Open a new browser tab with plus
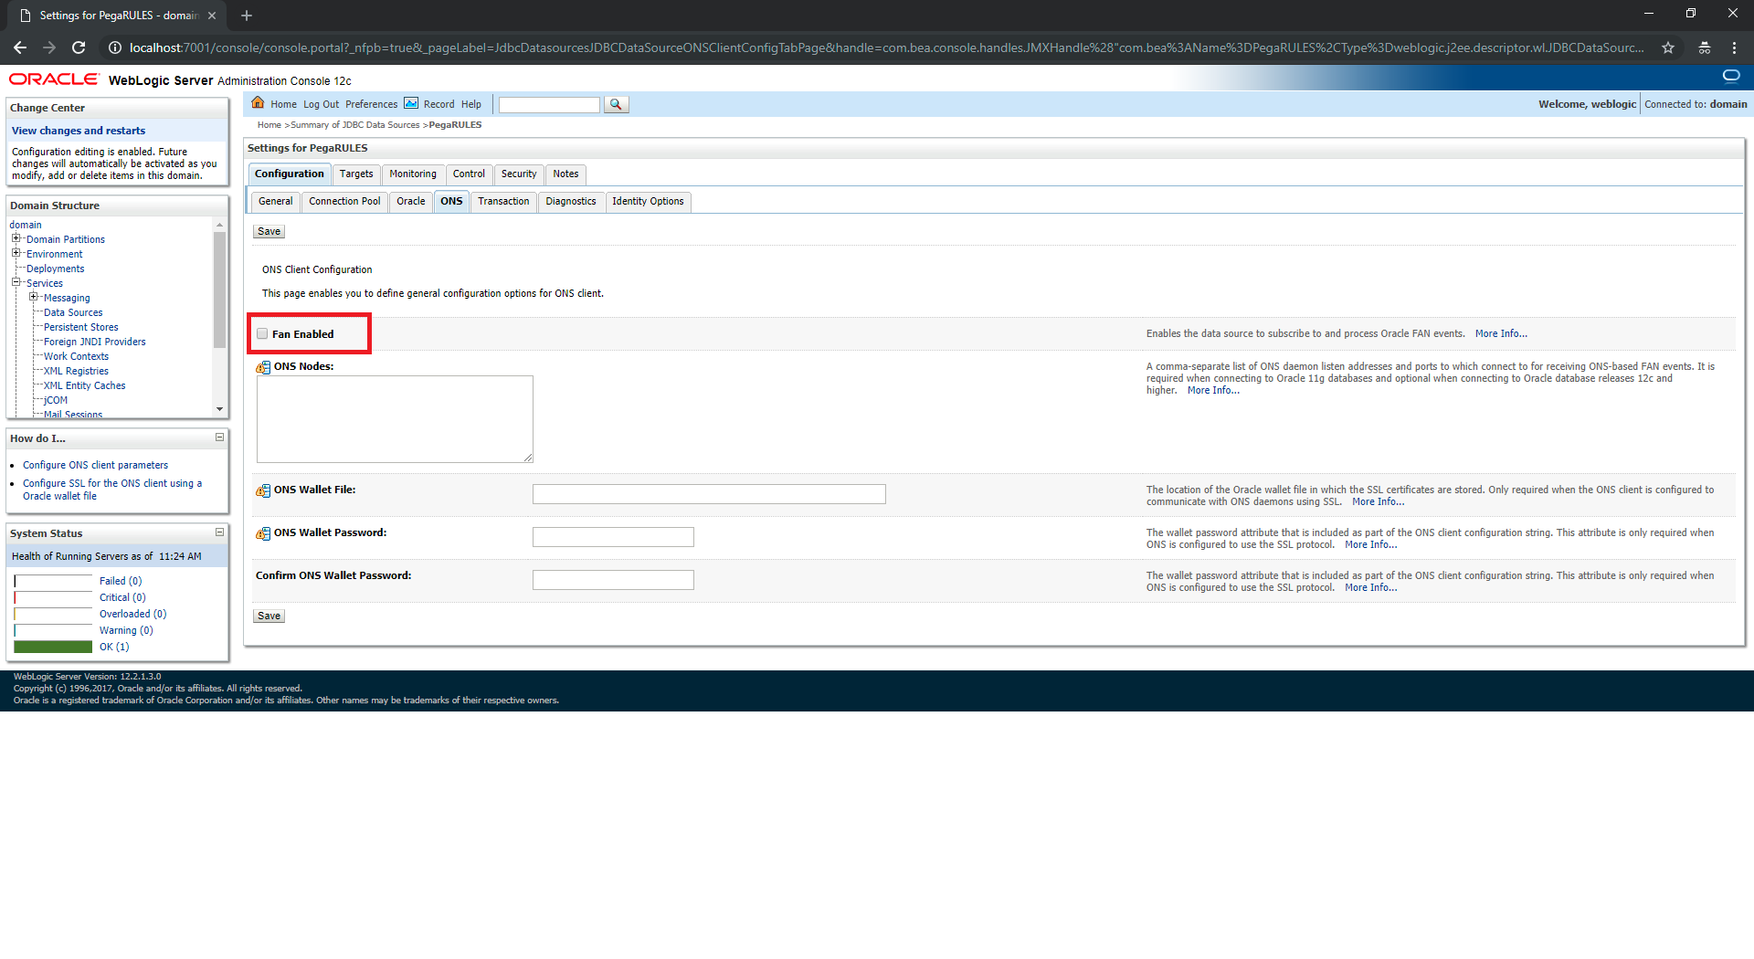This screenshot has height=959, width=1754. coord(247,16)
